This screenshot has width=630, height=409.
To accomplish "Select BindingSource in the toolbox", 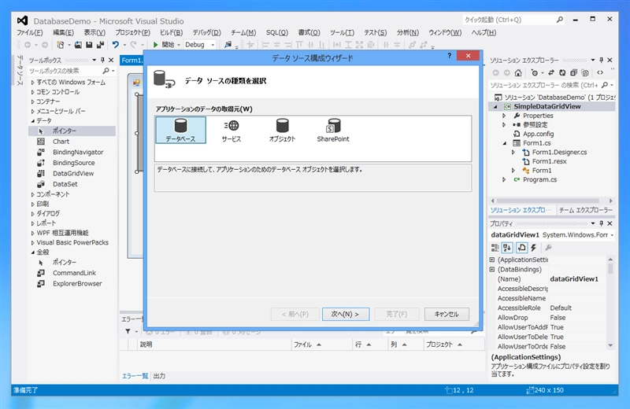I will (72, 163).
